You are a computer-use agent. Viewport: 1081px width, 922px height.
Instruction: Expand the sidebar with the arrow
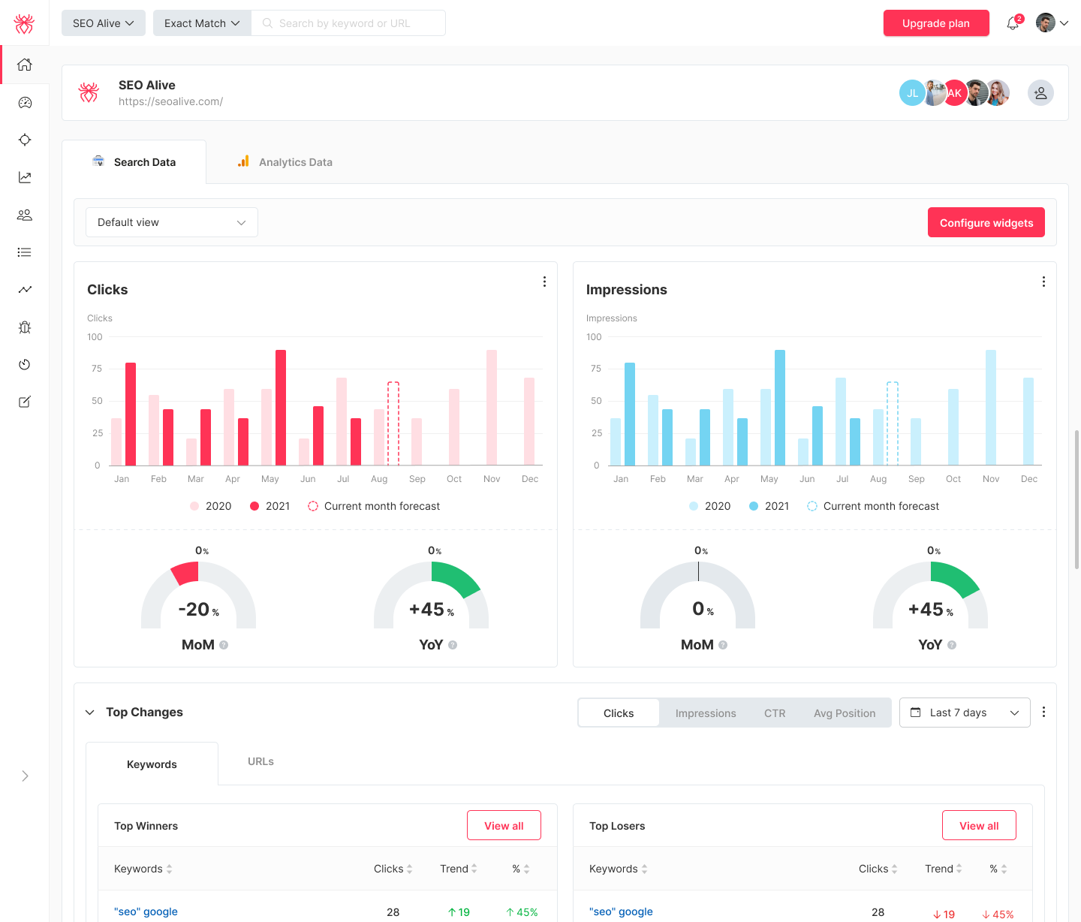[x=25, y=776]
